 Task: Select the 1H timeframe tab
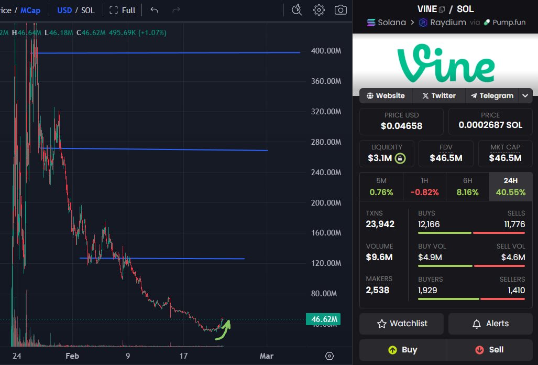coord(424,187)
